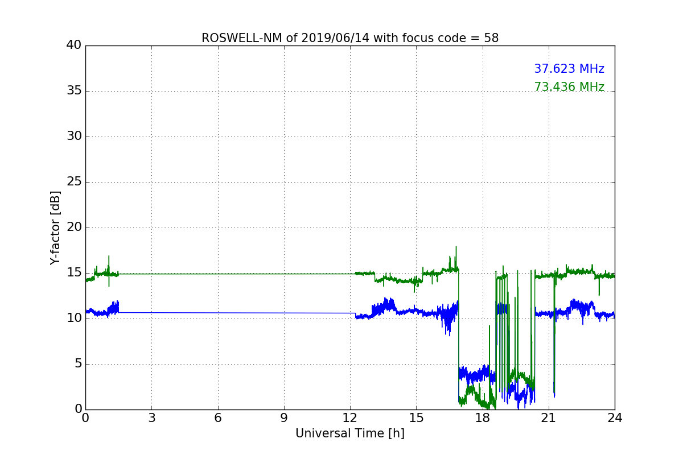Click the Universal Time [h] axis label
The width and height of the screenshot is (683, 455).
coord(350,433)
